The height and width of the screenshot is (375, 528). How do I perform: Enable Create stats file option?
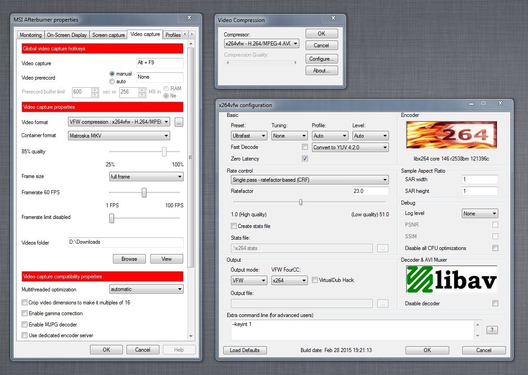tap(234, 226)
